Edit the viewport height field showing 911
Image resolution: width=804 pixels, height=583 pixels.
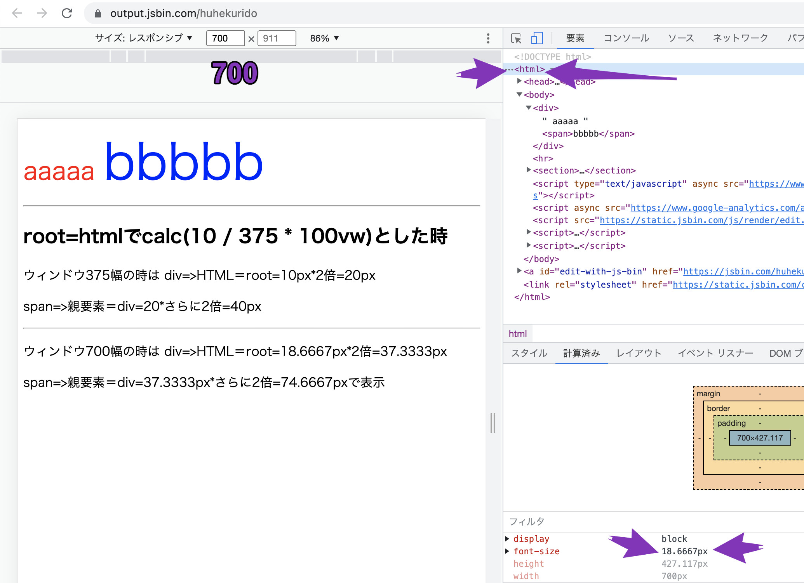[x=277, y=38]
